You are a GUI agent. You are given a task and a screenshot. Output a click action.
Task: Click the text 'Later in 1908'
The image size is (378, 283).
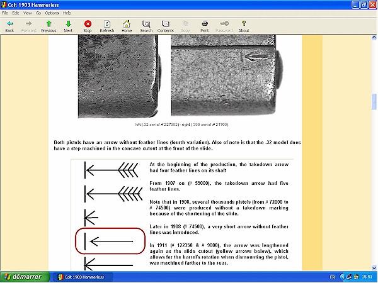219,230
